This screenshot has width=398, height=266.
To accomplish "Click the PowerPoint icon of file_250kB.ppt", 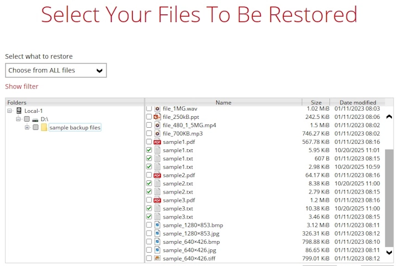I will pyautogui.click(x=157, y=117).
